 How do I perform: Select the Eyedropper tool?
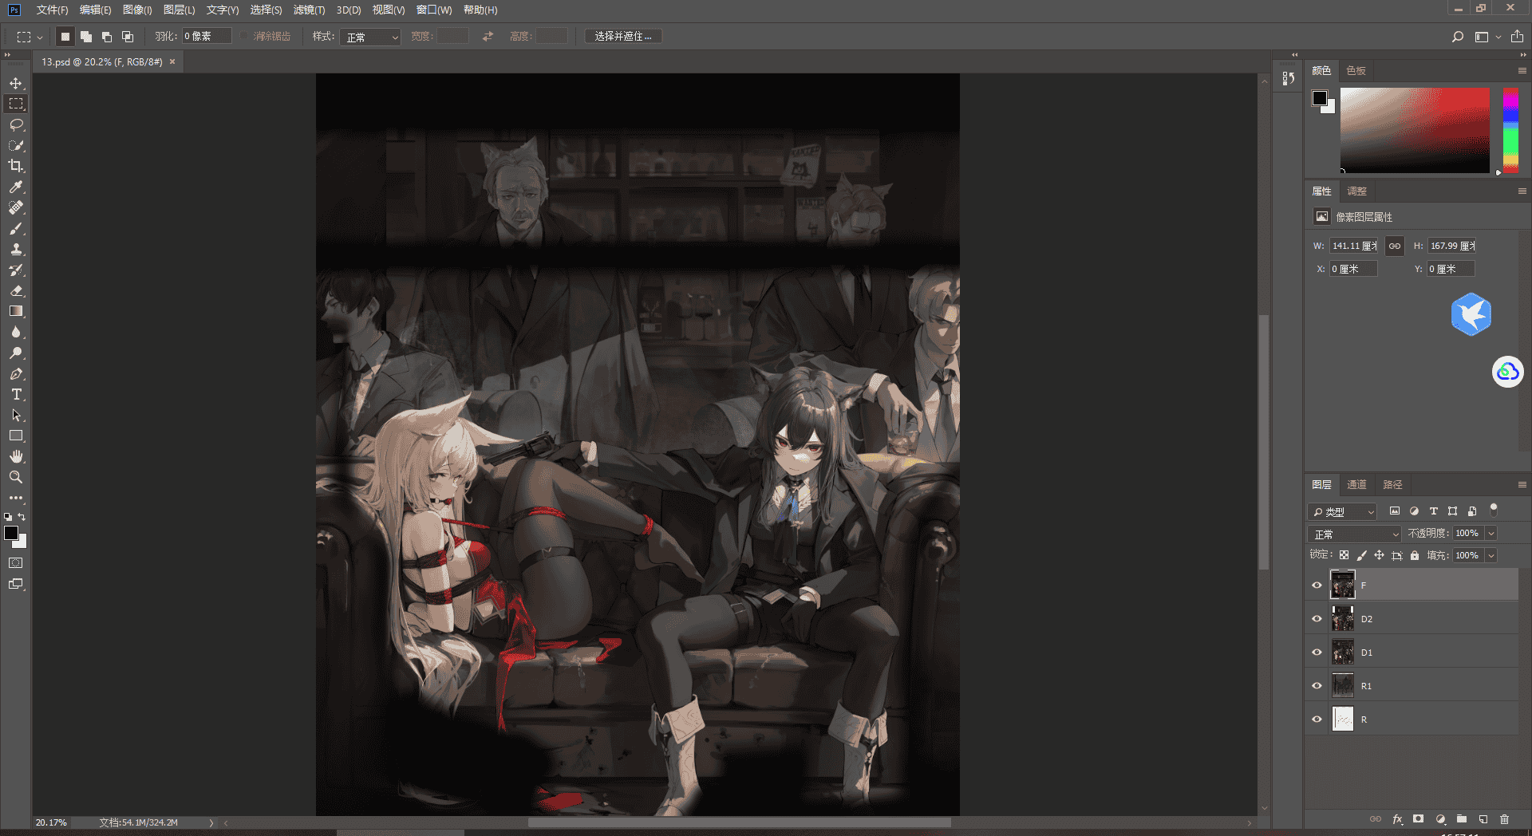pyautogui.click(x=16, y=187)
